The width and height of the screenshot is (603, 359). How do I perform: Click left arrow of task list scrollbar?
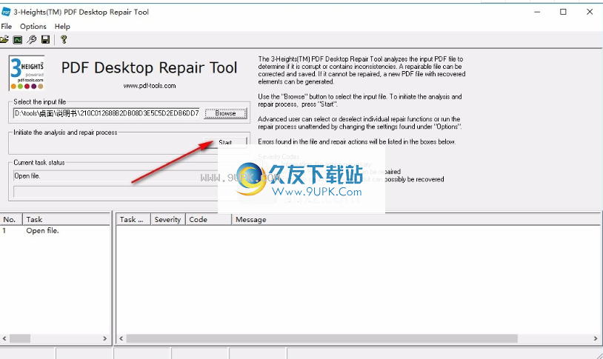(x=4, y=338)
